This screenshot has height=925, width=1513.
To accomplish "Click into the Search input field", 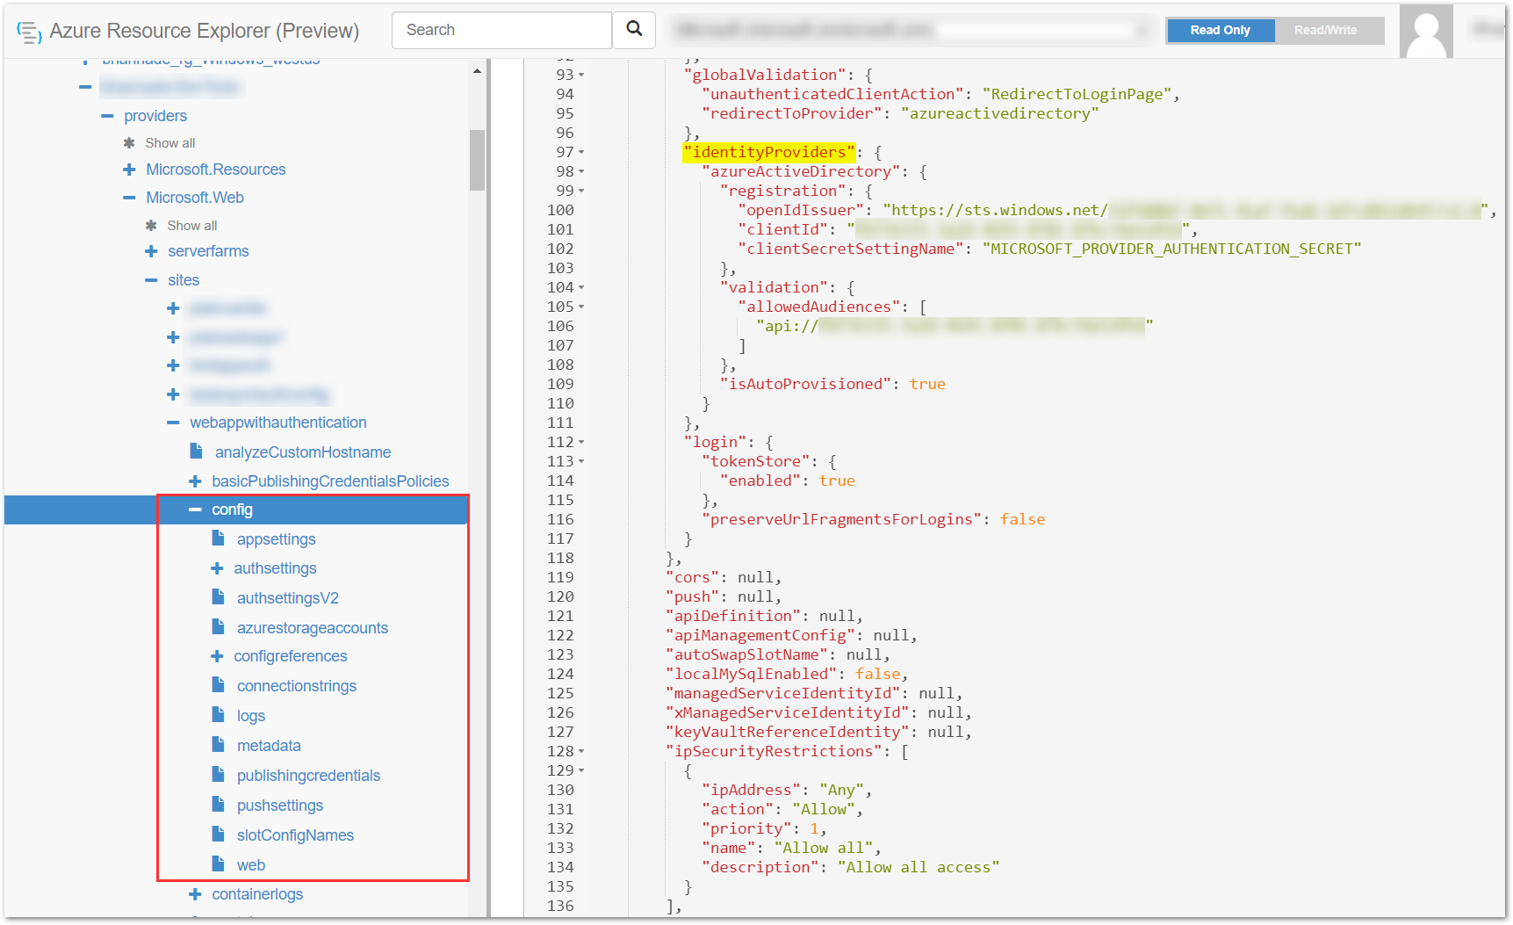I will coord(501,30).
